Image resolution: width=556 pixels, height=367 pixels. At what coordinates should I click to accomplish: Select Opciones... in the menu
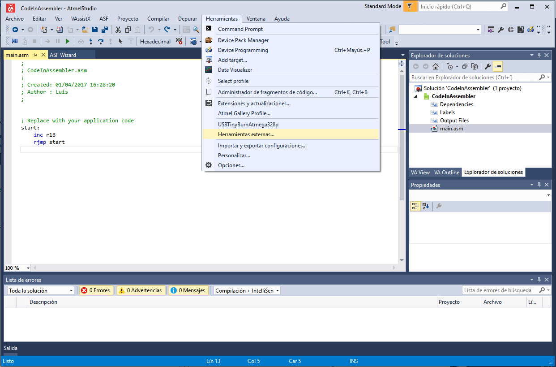pos(291,165)
